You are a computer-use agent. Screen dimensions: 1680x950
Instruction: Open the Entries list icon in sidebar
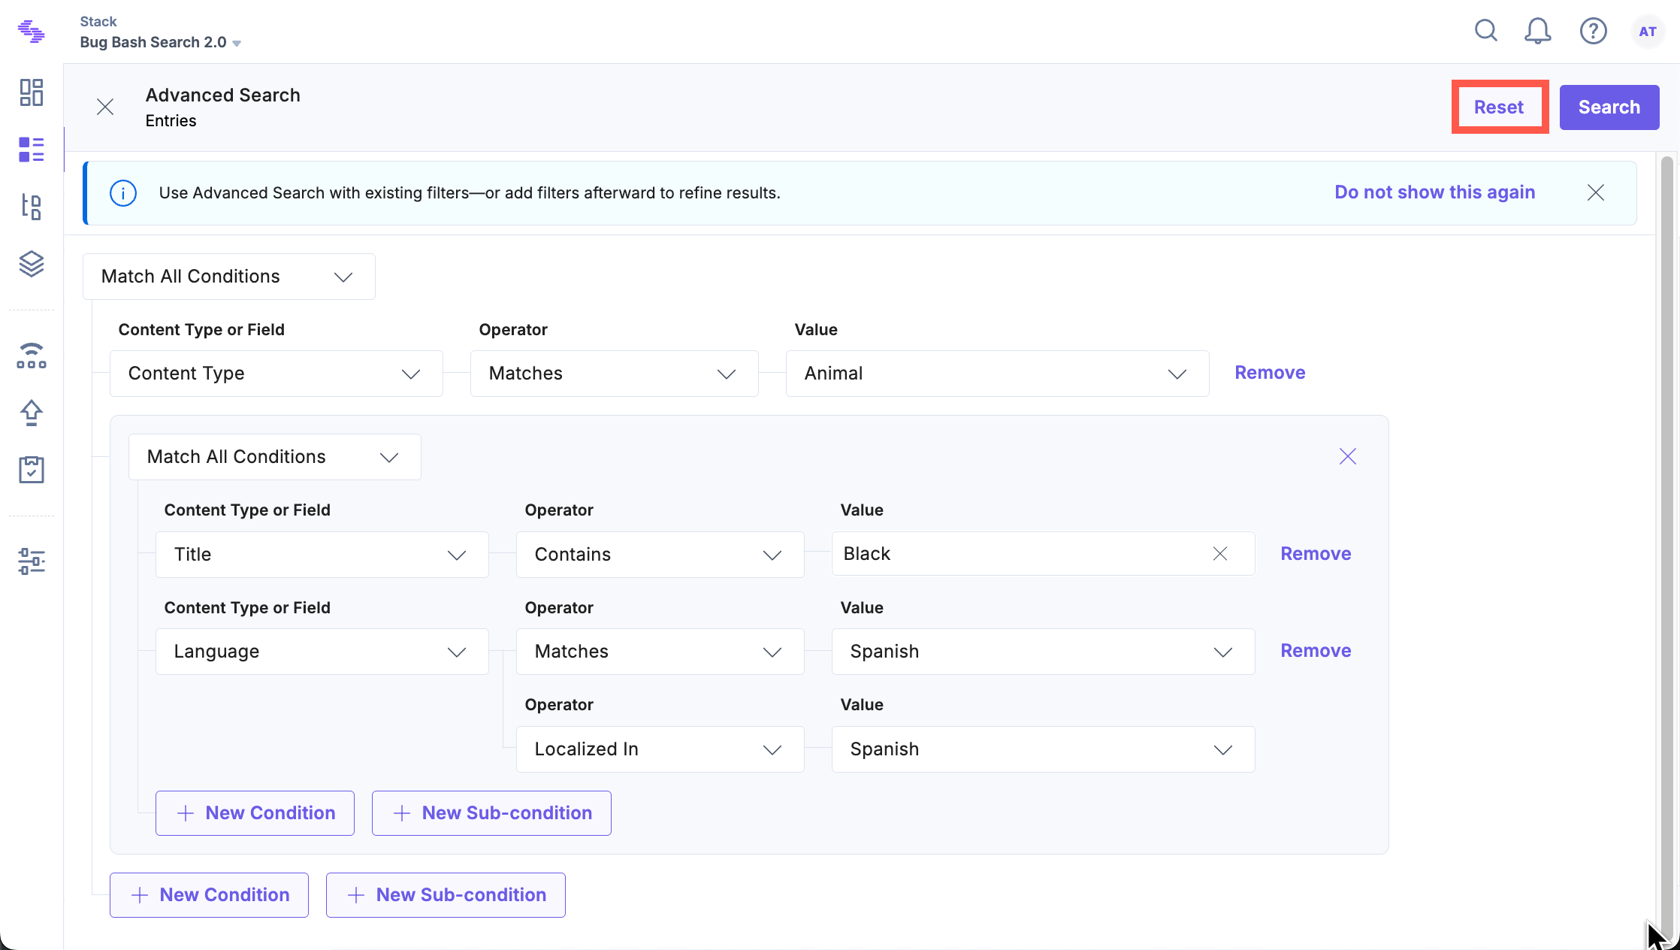click(32, 150)
